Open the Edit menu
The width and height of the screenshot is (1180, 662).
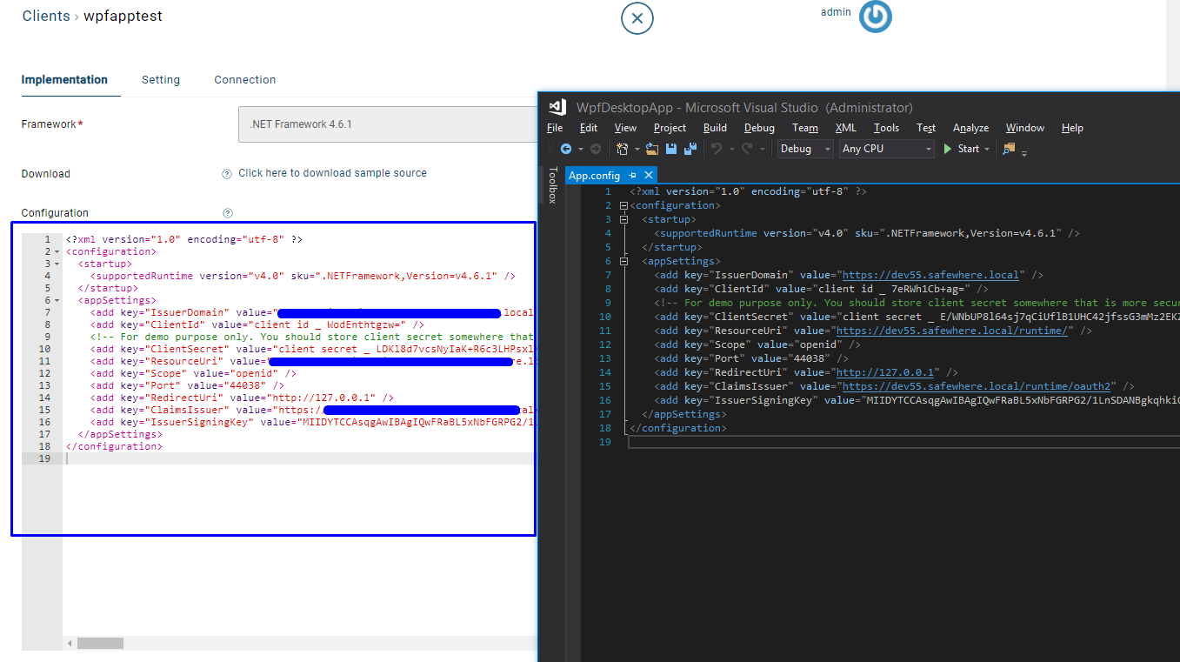589,128
